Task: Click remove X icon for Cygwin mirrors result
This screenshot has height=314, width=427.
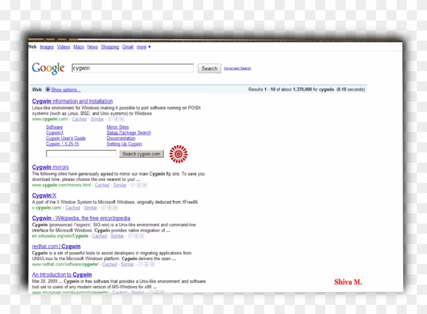Action: [144, 185]
